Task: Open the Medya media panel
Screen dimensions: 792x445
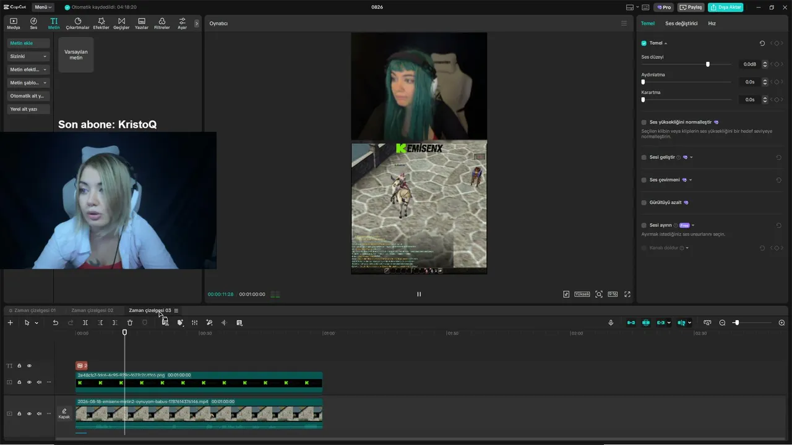Action: pos(13,23)
